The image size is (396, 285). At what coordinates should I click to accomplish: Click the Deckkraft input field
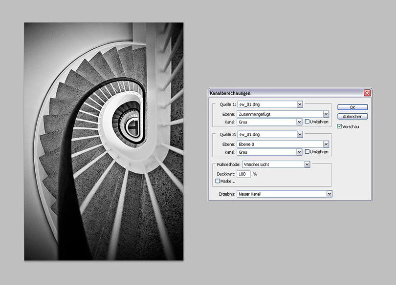tap(243, 174)
